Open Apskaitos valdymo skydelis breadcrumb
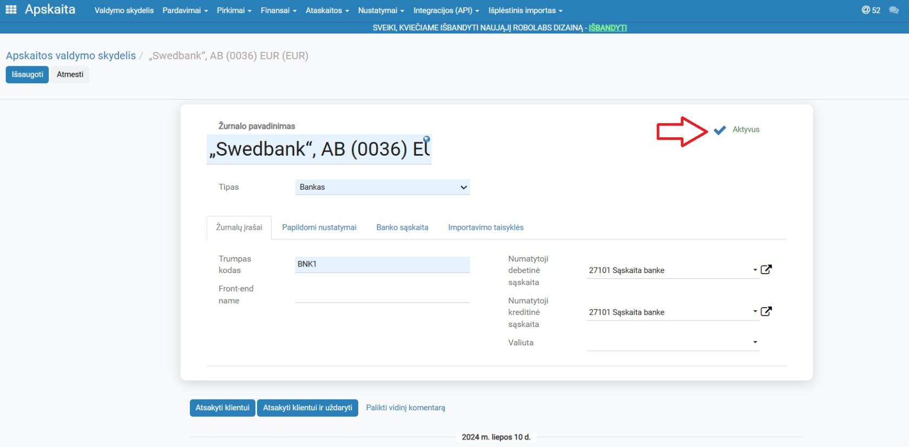The height and width of the screenshot is (447, 909). 71,56
